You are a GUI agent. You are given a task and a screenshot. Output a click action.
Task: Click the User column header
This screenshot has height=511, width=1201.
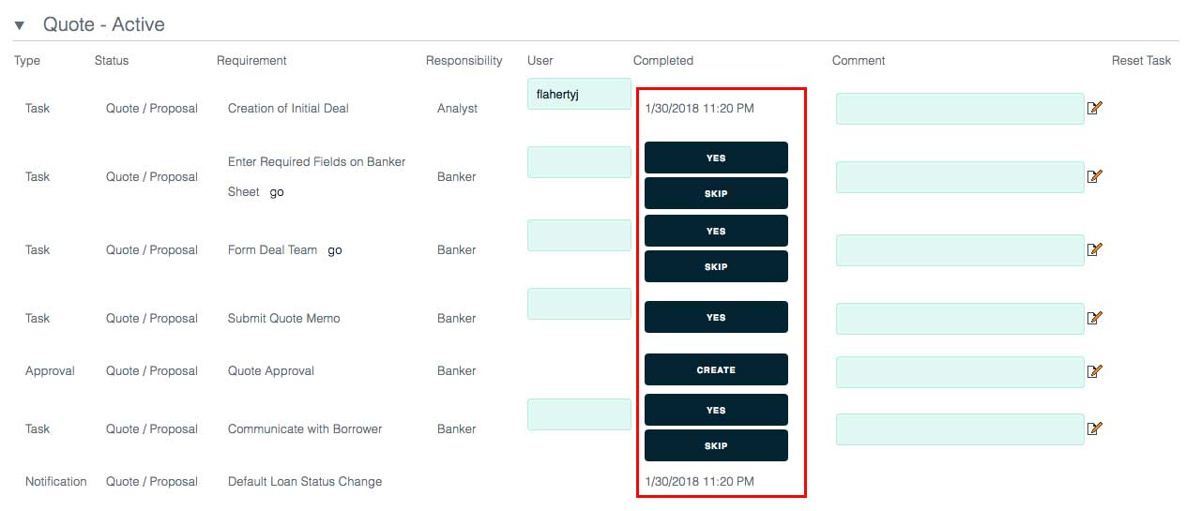click(x=540, y=60)
